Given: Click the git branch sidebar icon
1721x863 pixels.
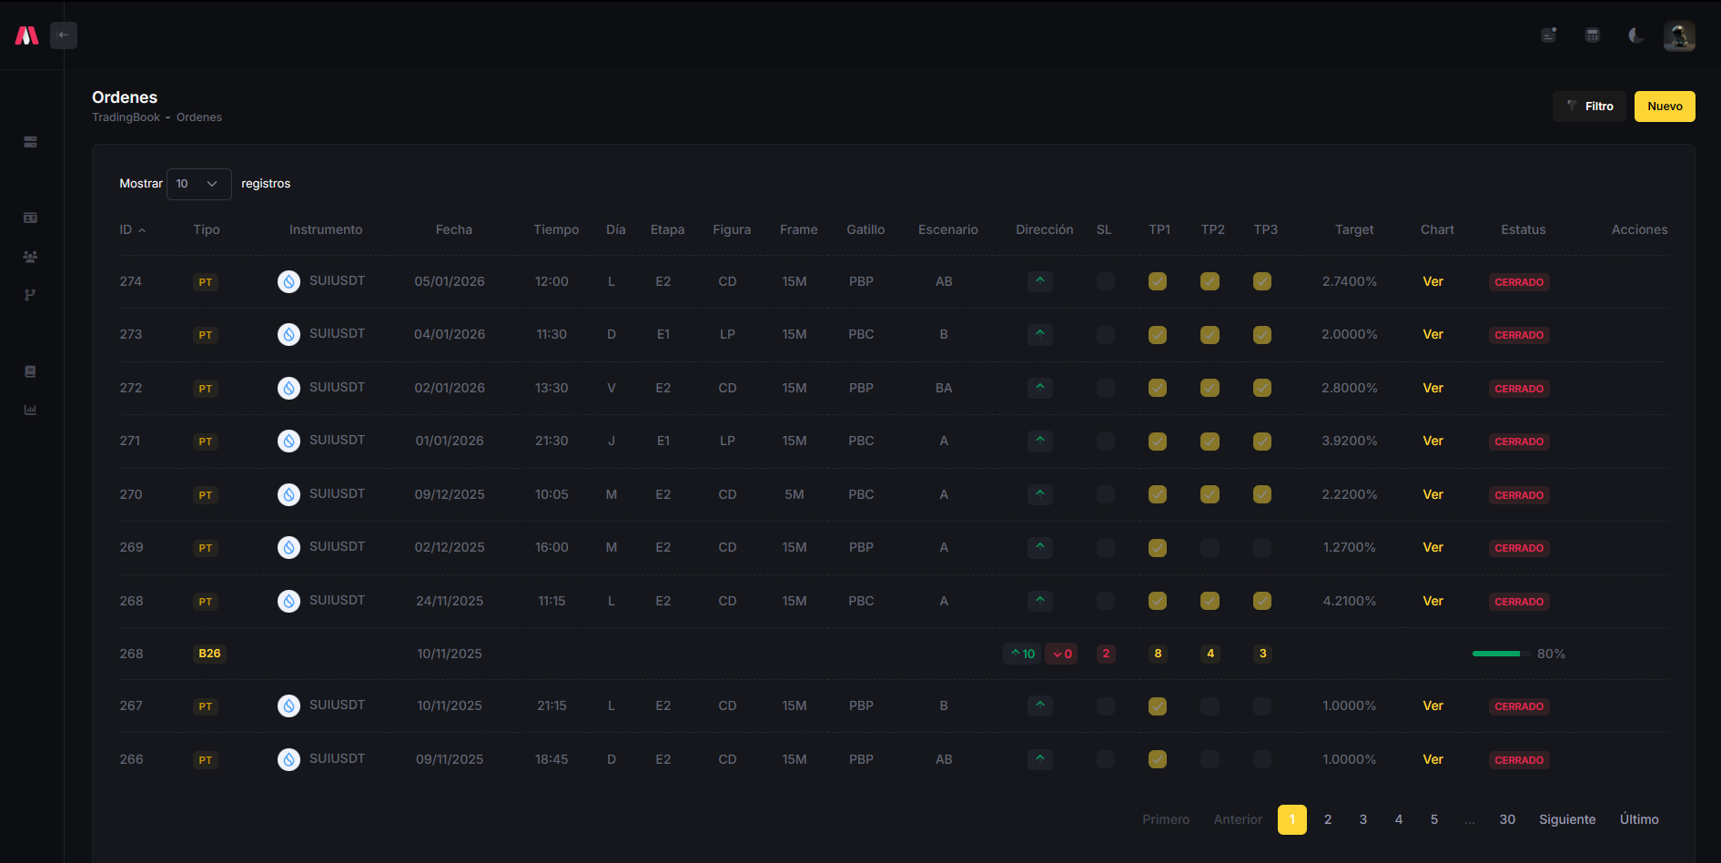Looking at the screenshot, I should pyautogui.click(x=30, y=295).
